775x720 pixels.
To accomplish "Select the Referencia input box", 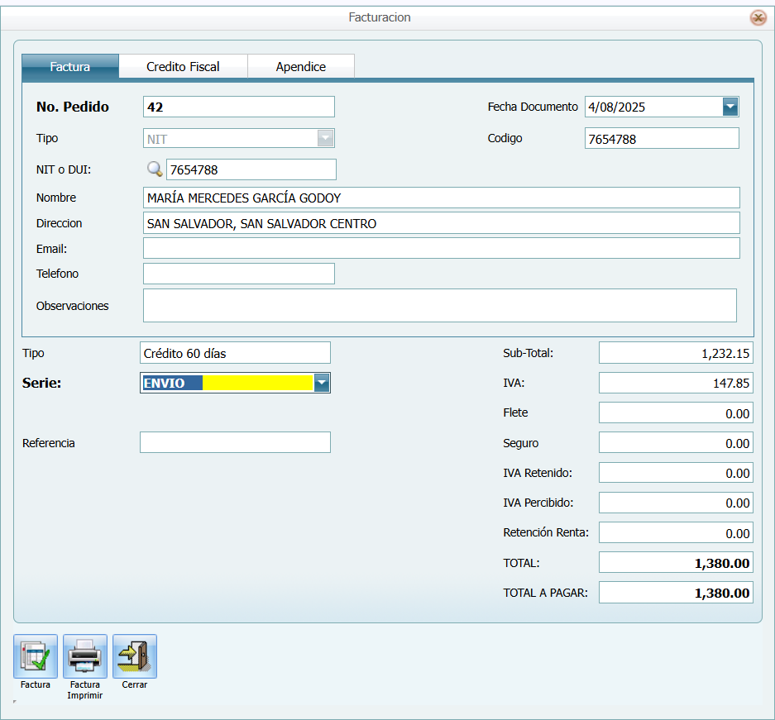I will coord(235,442).
